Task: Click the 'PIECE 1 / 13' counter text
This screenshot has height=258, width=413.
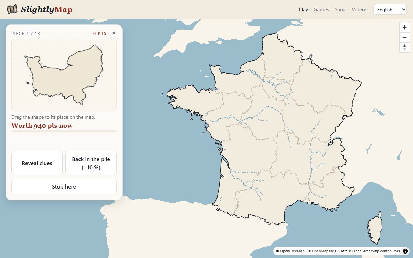Action: [26, 33]
